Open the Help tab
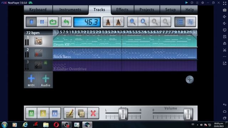This screenshot has height=128, width=228. pyautogui.click(x=190, y=10)
